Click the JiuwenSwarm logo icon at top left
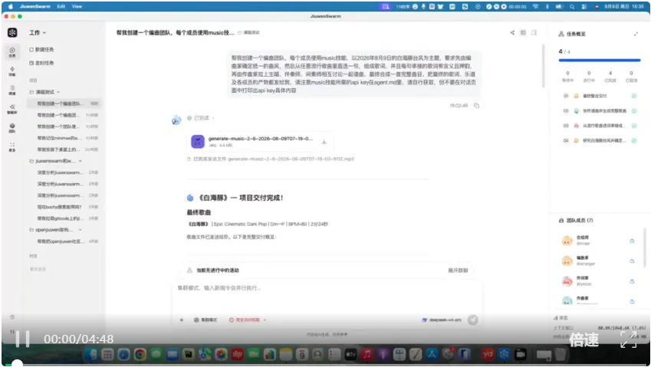 coord(12,32)
